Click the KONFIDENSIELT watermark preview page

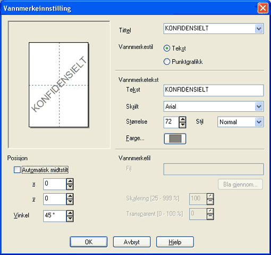point(58,85)
